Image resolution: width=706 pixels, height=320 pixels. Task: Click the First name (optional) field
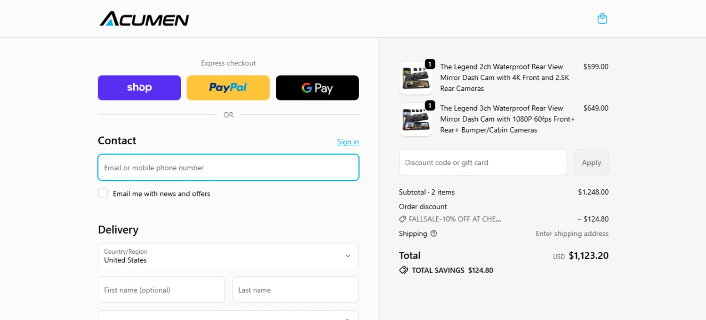[161, 290]
